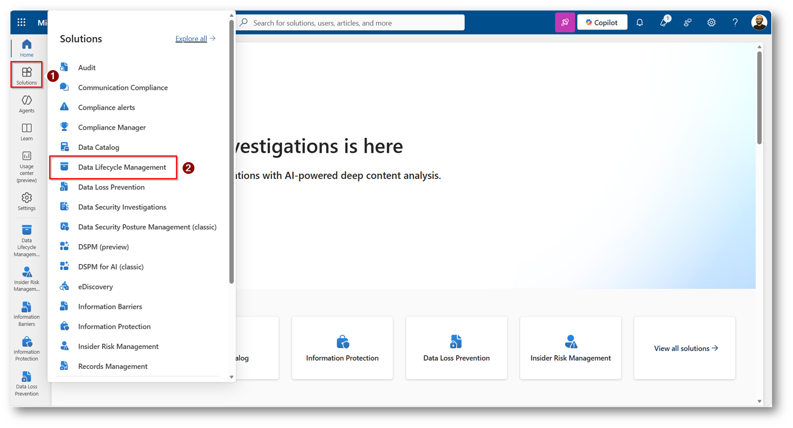The image size is (793, 428).
Task: Open Learn in the left navigation
Action: 26,132
